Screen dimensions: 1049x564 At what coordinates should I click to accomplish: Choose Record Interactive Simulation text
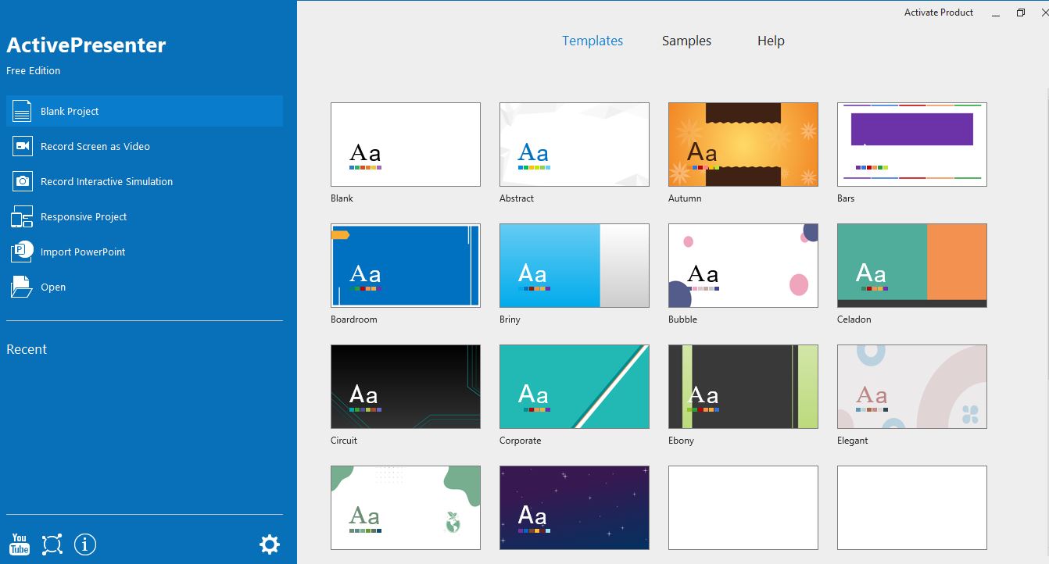[x=107, y=182]
